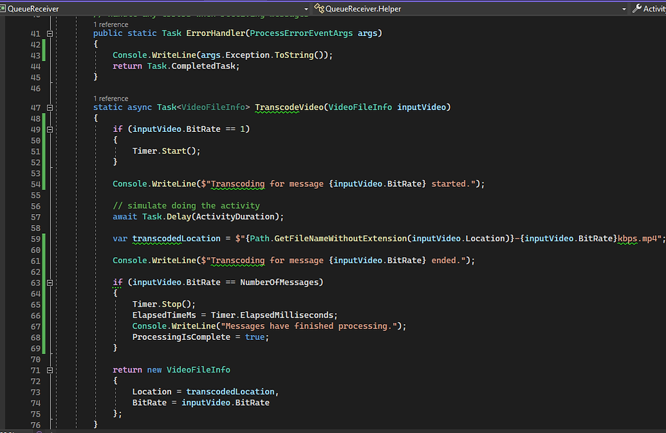Click 'Task.CompletedTask' on line 44

point(191,66)
